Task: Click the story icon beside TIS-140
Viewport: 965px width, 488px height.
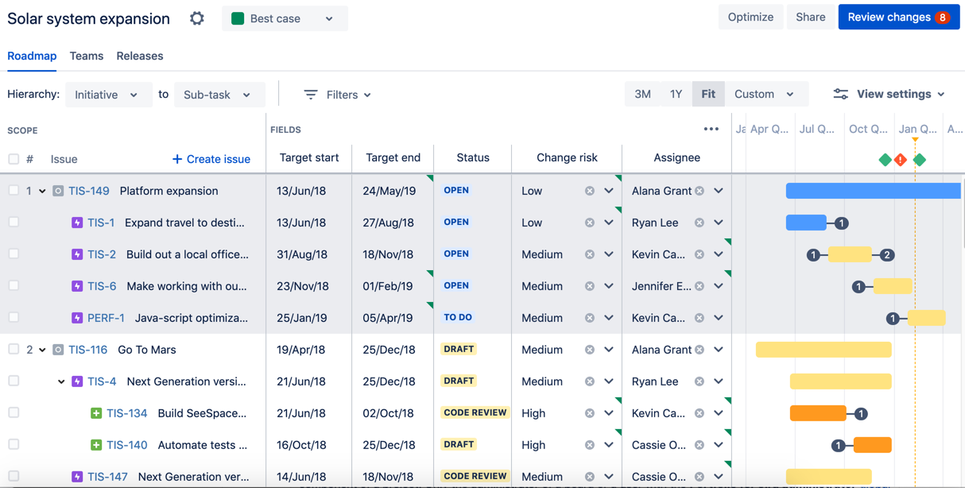Action: point(96,445)
